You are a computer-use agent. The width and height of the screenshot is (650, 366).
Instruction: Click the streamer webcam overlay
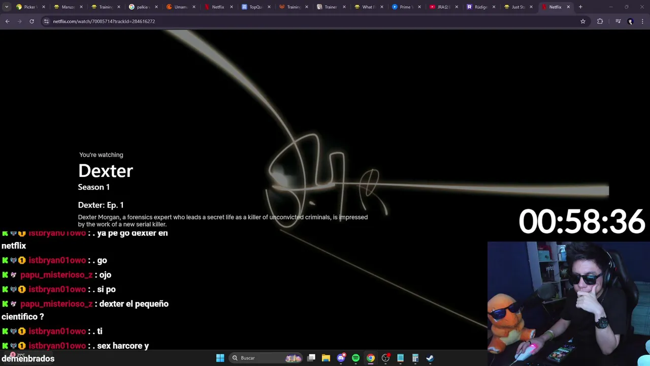point(569,303)
